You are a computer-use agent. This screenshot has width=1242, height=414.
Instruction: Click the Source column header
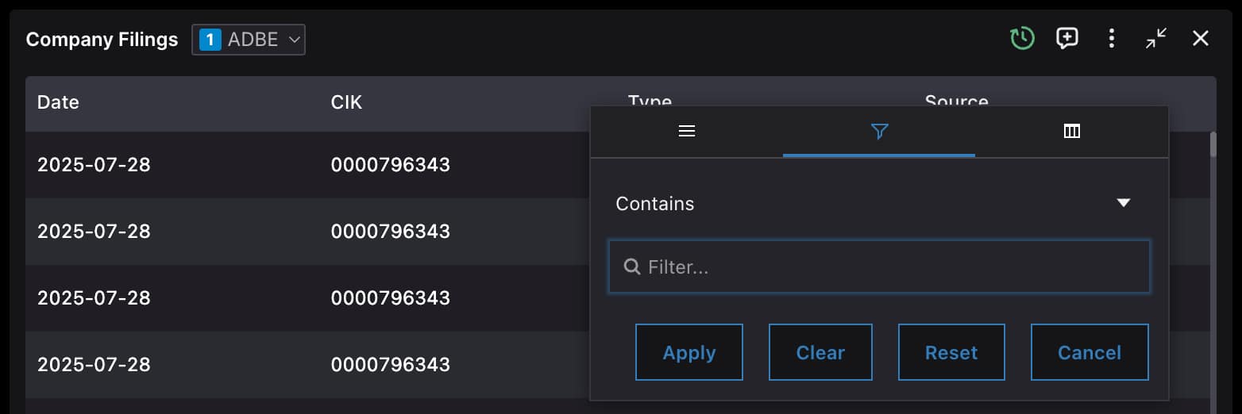(956, 100)
